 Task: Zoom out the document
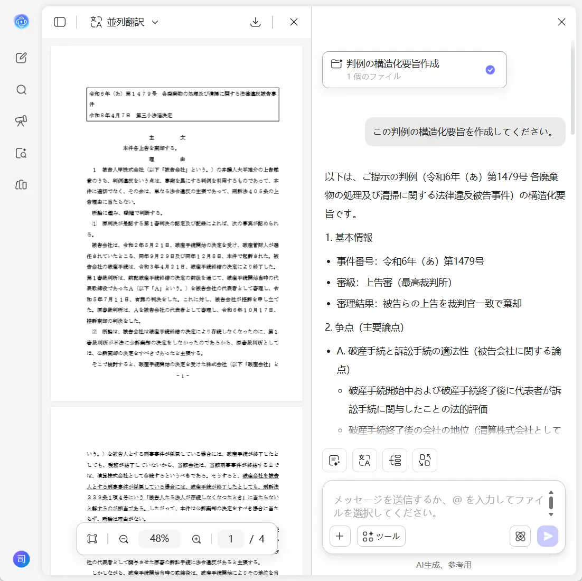[x=124, y=539]
